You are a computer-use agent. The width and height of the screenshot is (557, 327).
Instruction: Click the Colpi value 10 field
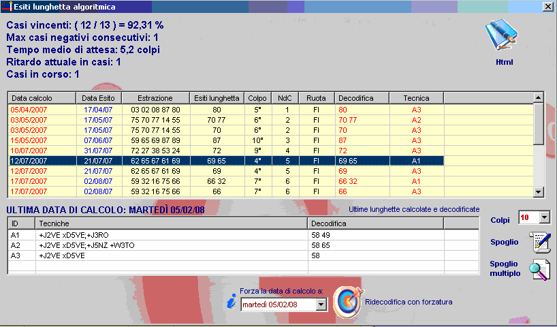[x=529, y=217]
